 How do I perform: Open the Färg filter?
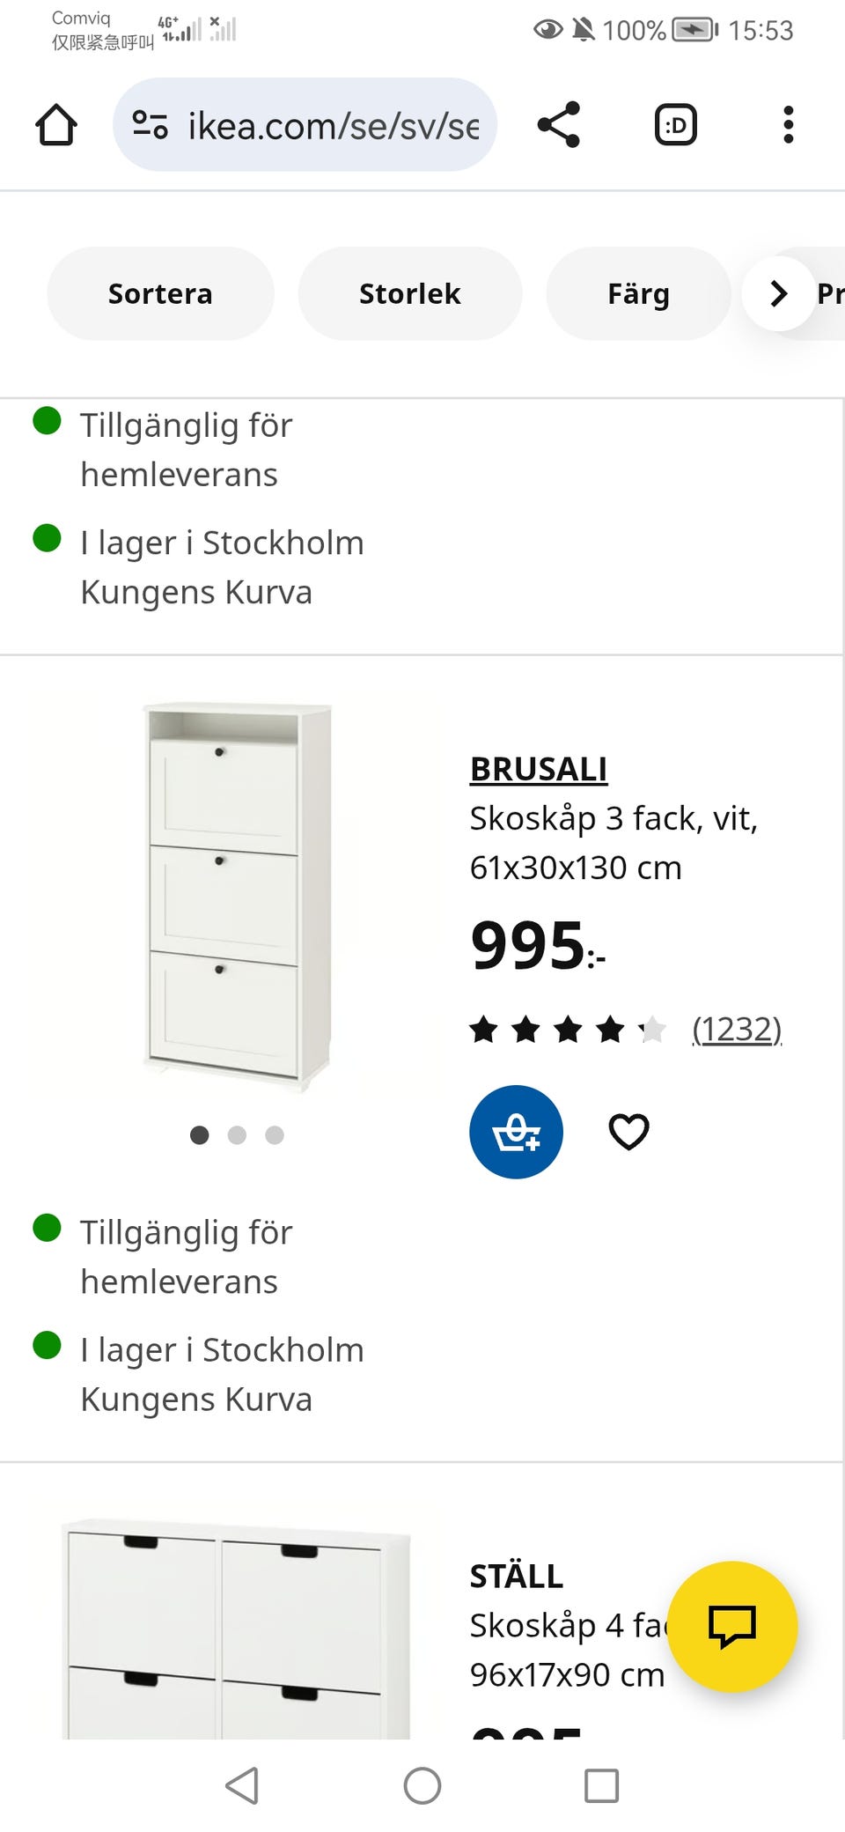638,293
